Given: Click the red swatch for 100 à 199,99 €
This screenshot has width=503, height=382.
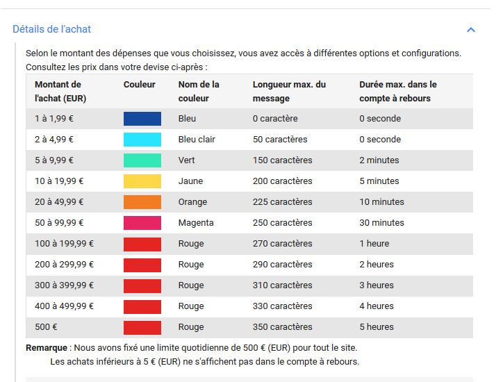Looking at the screenshot, I should 142,244.
